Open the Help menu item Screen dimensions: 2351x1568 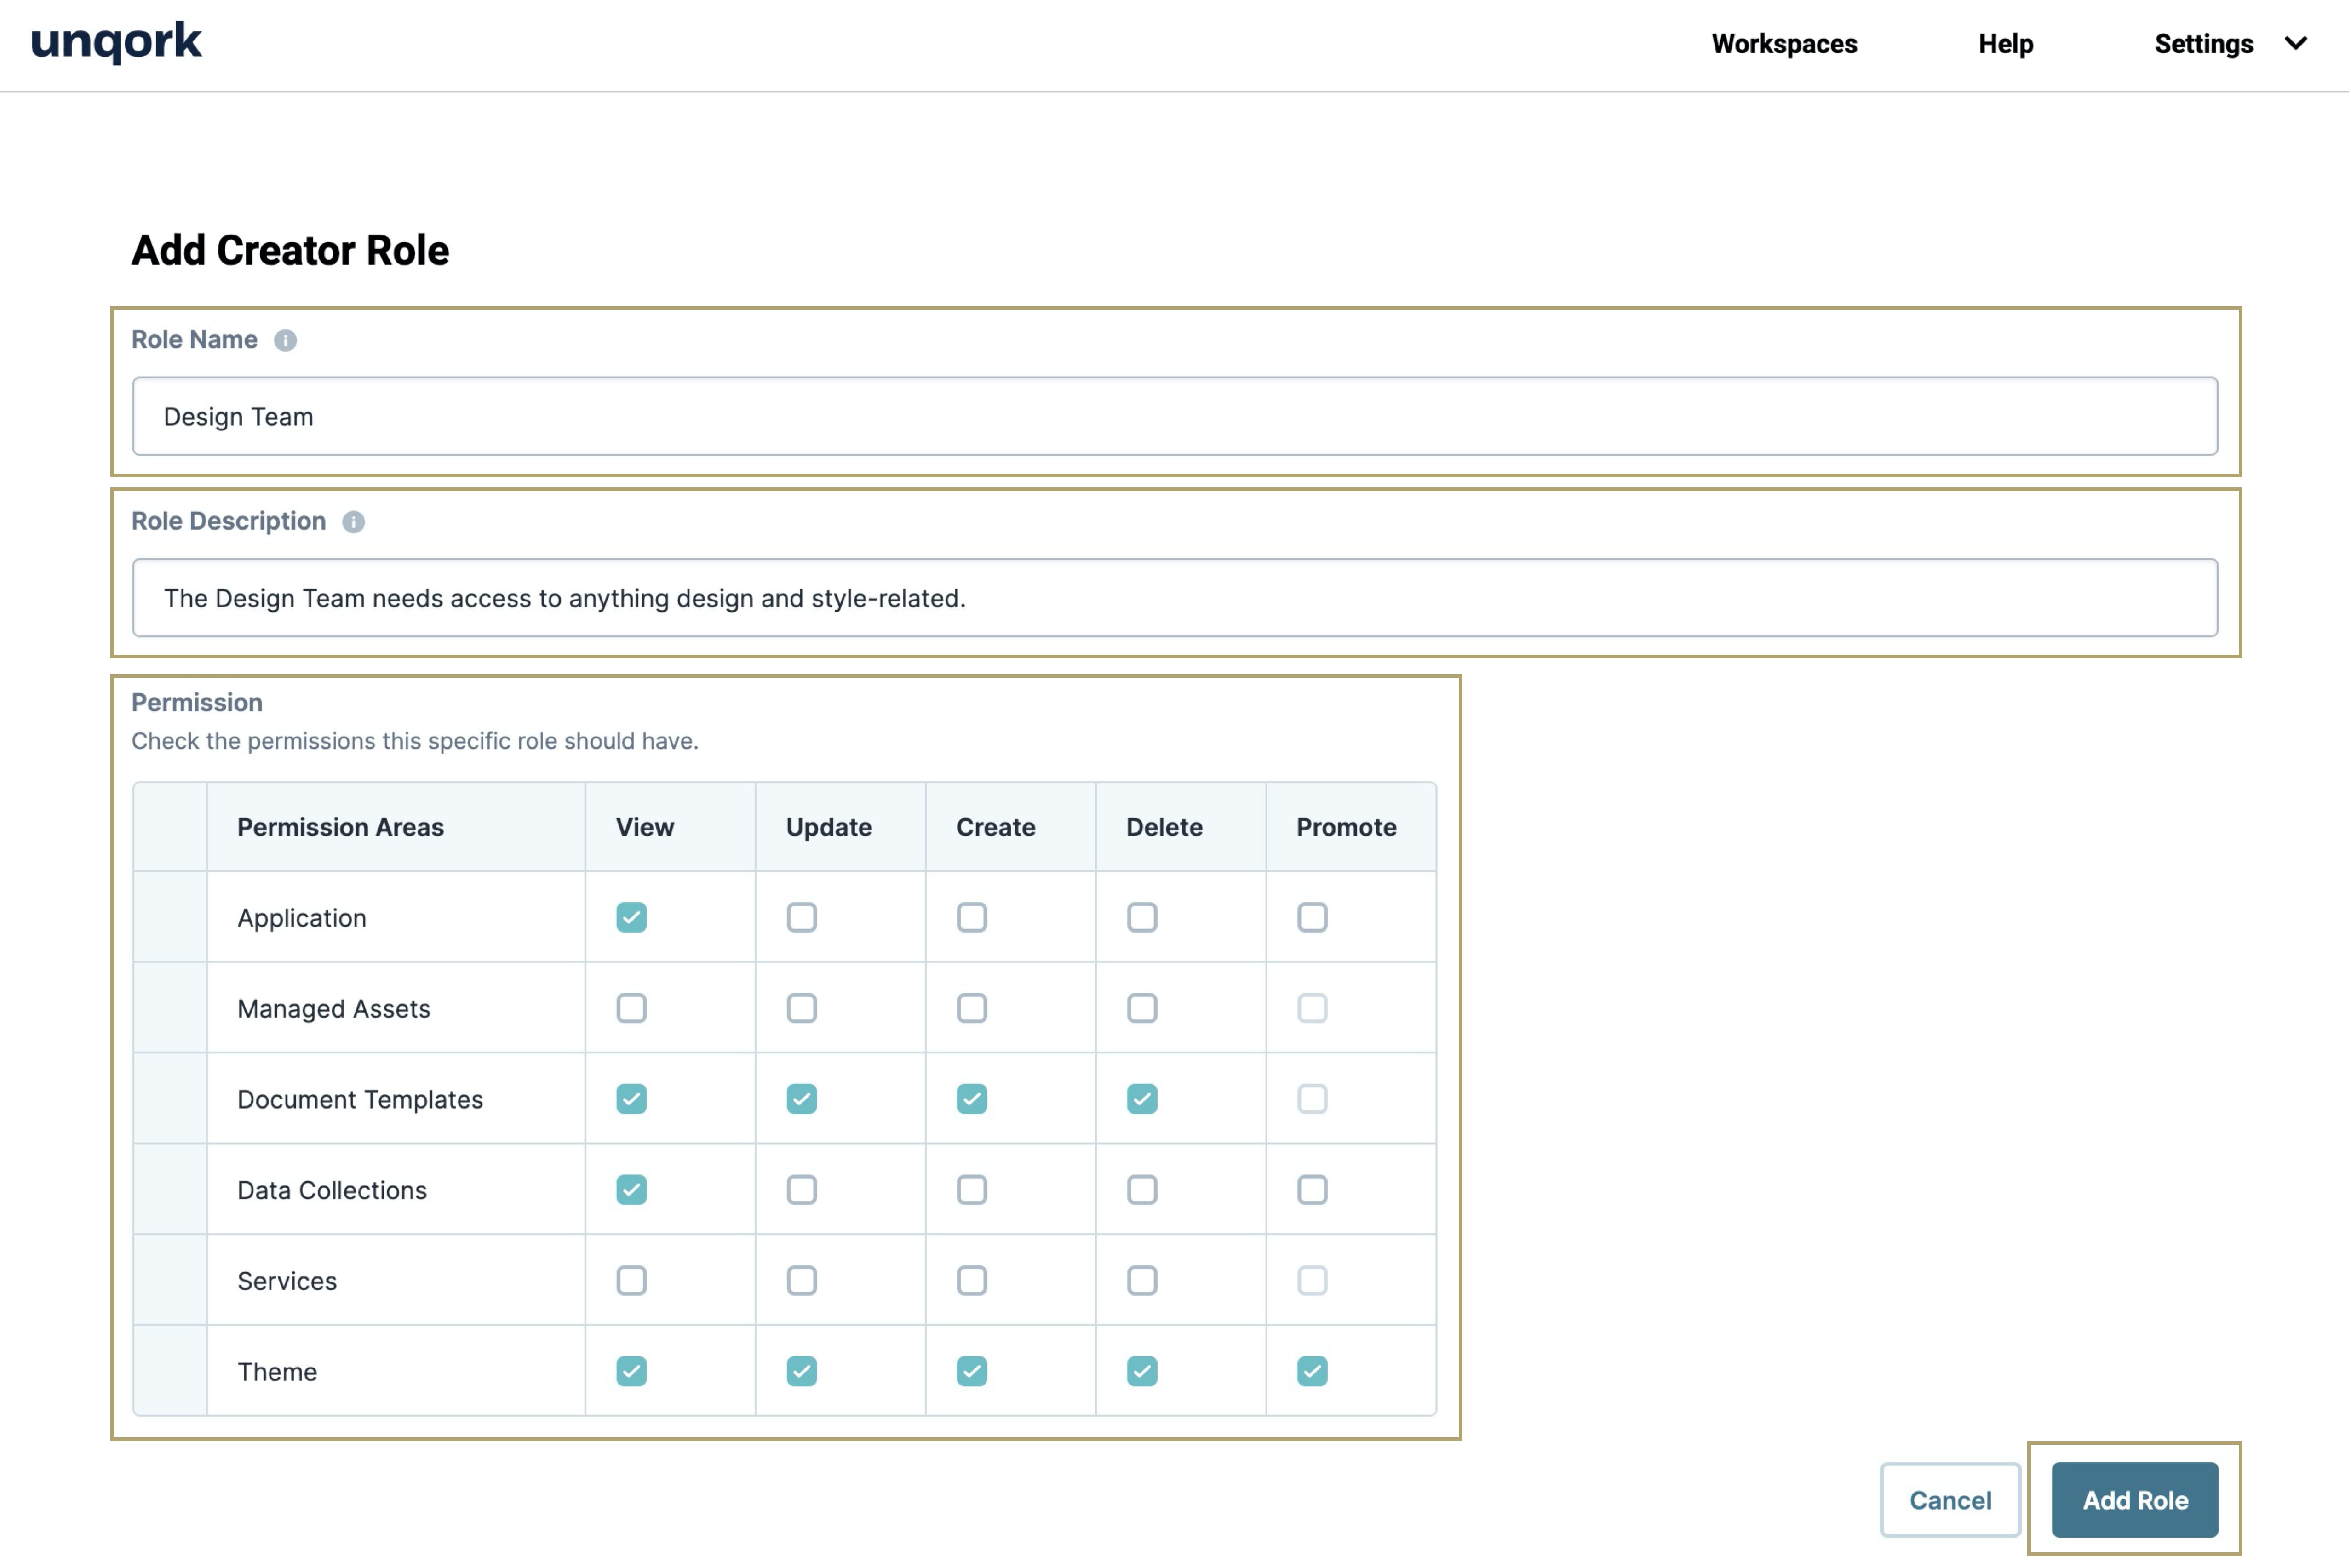click(2005, 44)
